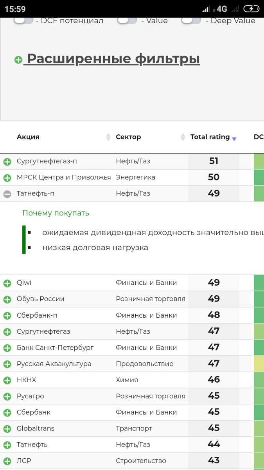Open Расширенные фильтры link

[x=113, y=59]
